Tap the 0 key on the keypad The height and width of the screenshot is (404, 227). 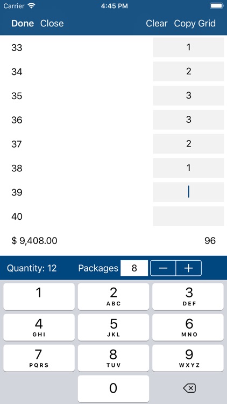[113, 388]
